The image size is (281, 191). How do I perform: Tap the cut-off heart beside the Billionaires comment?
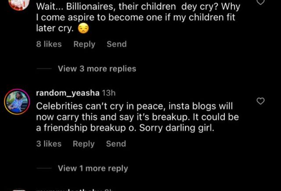(260, 2)
